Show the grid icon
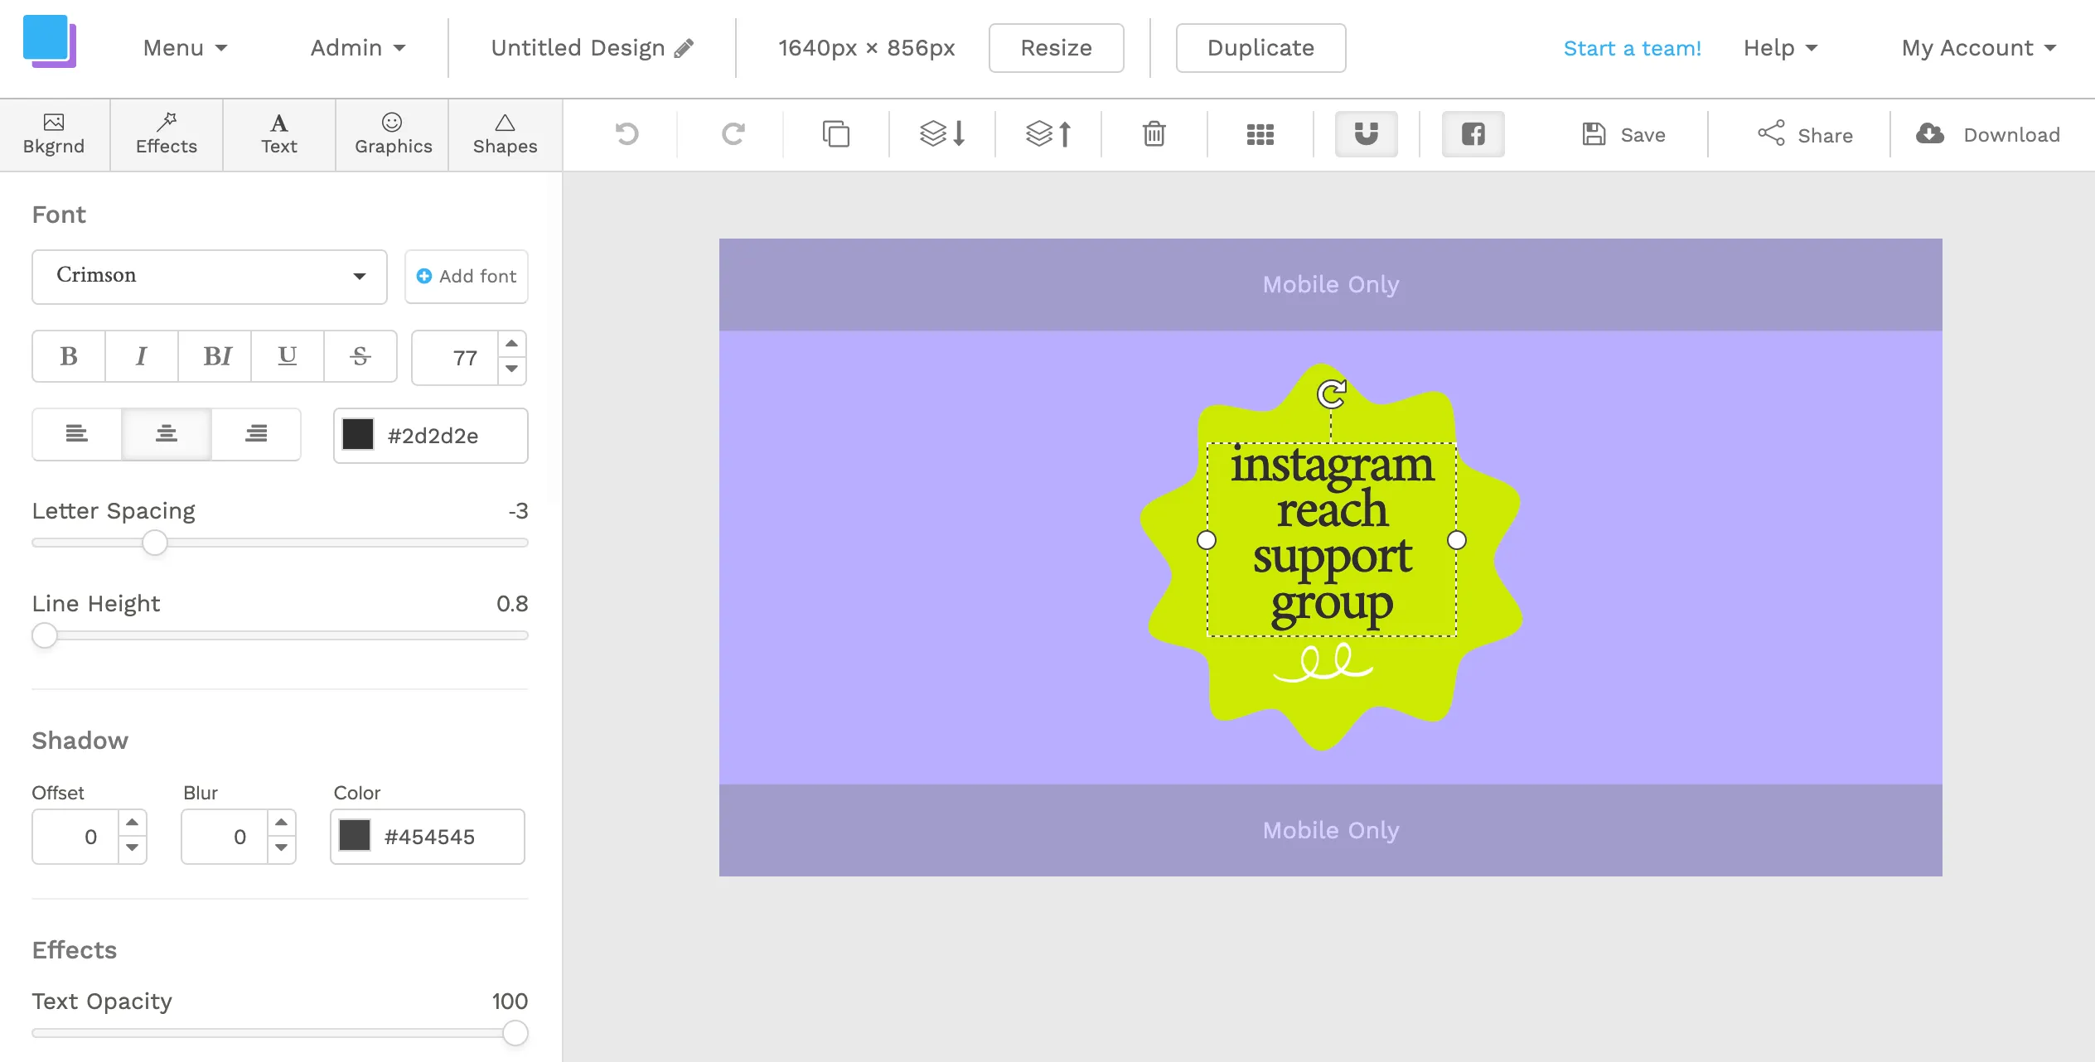2095x1062 pixels. point(1260,134)
